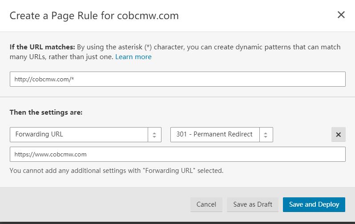Focus the destination URL field with https://www.cobcmw.com

coord(177,154)
